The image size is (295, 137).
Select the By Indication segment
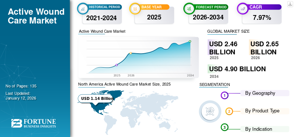(265, 129)
